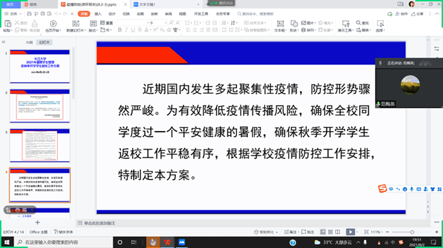Toggle bold formatting in the ribbon

(120, 30)
